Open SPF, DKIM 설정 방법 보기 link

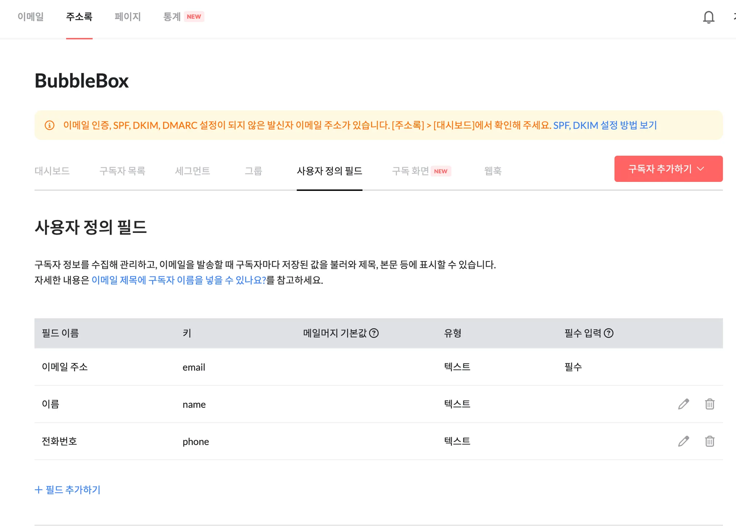click(x=605, y=125)
